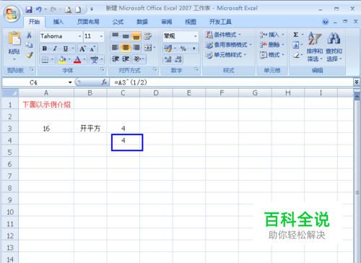Screen dimensions: 361x263
Task: Open text orientation options
Action: (x=139, y=59)
